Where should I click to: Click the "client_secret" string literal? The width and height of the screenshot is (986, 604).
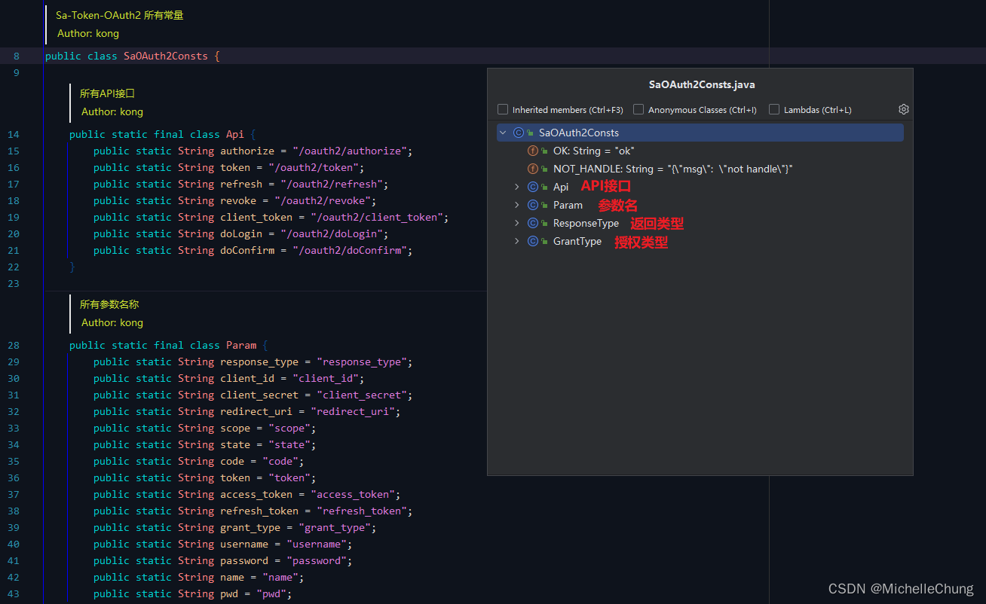[x=362, y=395]
